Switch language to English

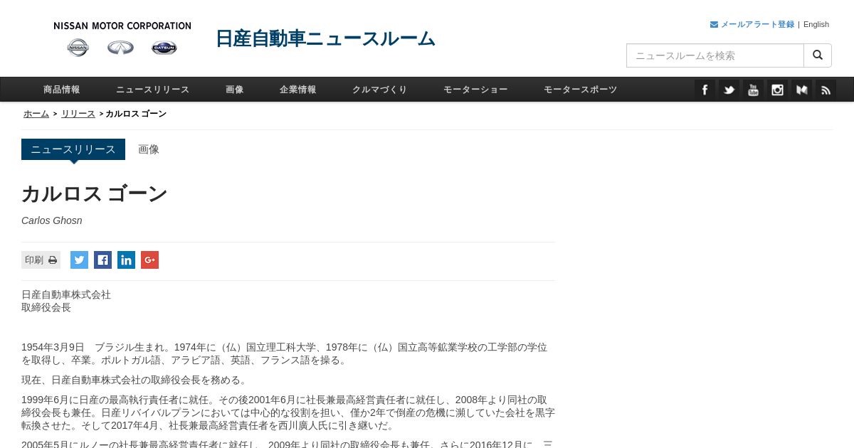point(816,24)
